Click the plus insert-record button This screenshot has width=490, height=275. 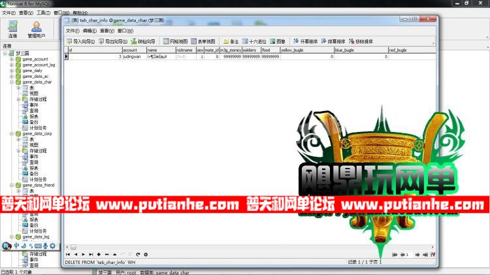point(99,254)
